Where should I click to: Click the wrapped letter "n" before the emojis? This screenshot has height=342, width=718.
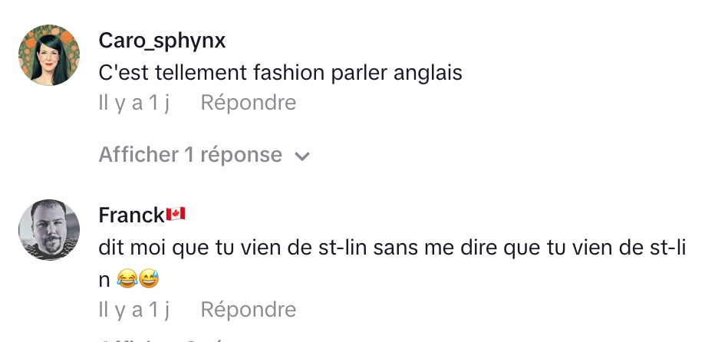coord(105,281)
